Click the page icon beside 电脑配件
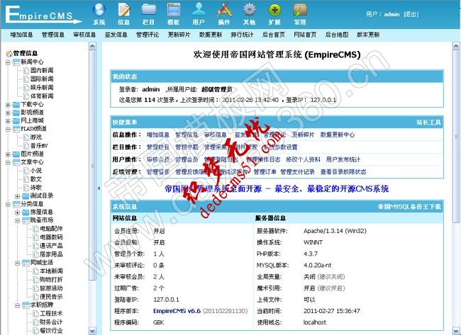The width and height of the screenshot is (461, 335). (35, 229)
